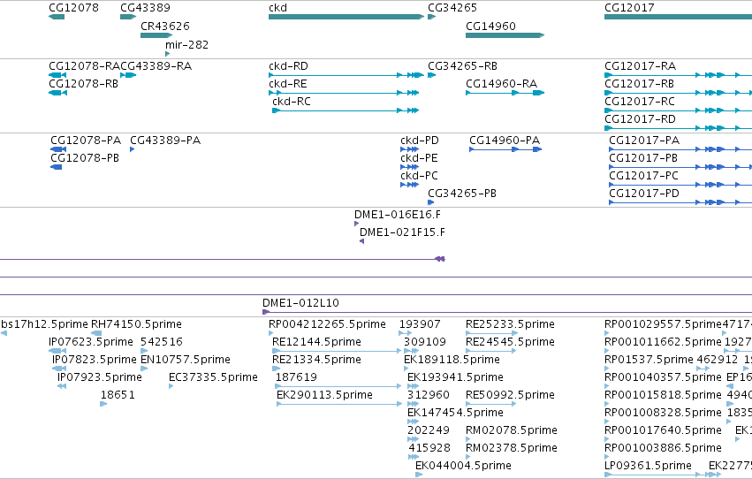Select protein ckd-PE
Viewport: 752px width, 479px height.
coord(419,158)
